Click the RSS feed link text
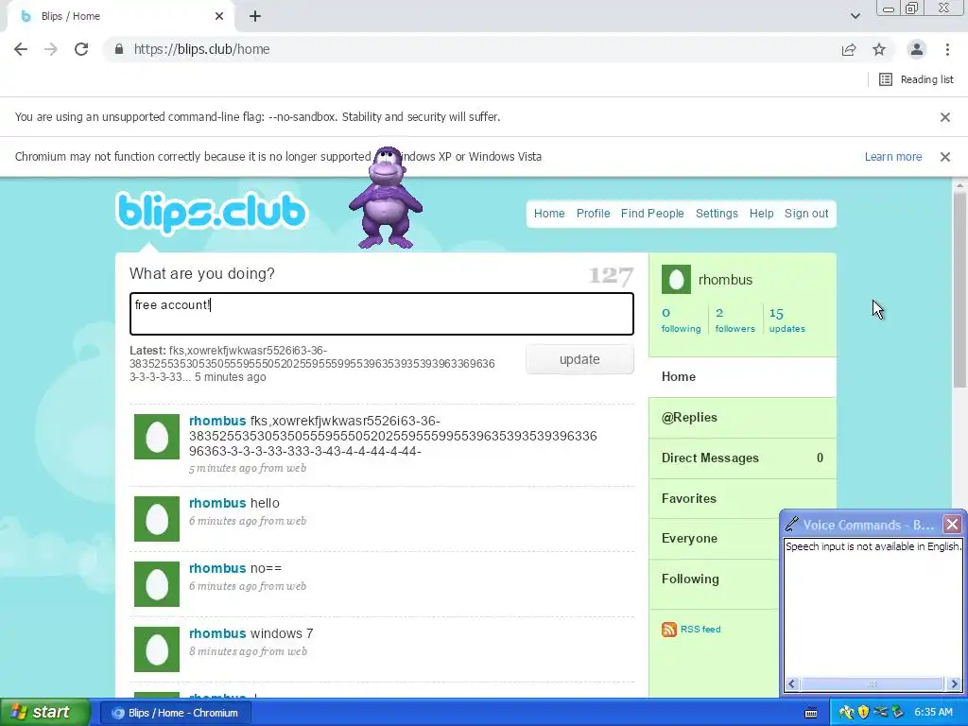Viewport: 968px width, 726px height. click(x=700, y=629)
